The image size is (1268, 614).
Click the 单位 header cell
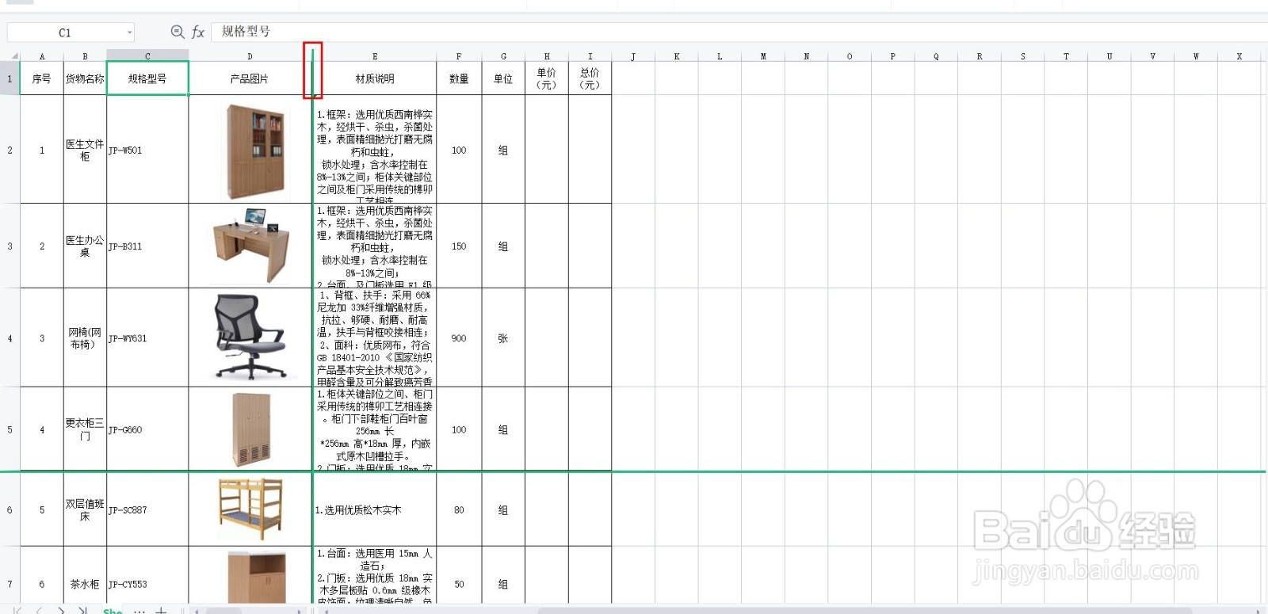(x=503, y=78)
